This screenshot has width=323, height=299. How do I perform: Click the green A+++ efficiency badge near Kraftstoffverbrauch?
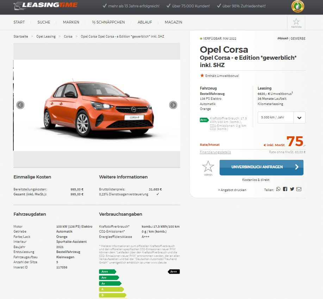tap(204, 120)
